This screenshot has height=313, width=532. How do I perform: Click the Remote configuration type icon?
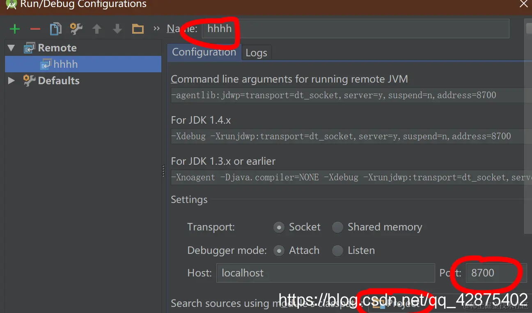click(x=30, y=48)
